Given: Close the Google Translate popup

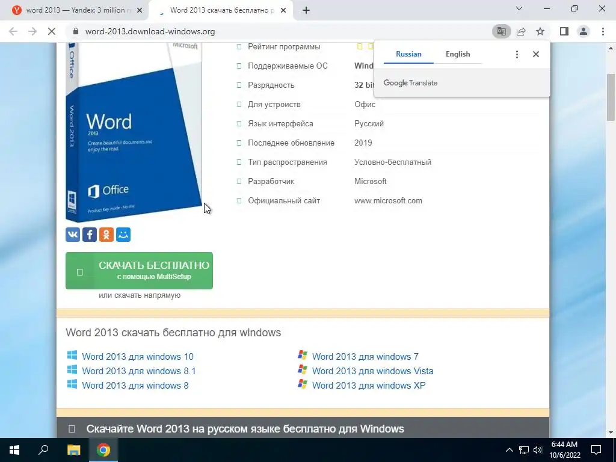Looking at the screenshot, I should 536,54.
